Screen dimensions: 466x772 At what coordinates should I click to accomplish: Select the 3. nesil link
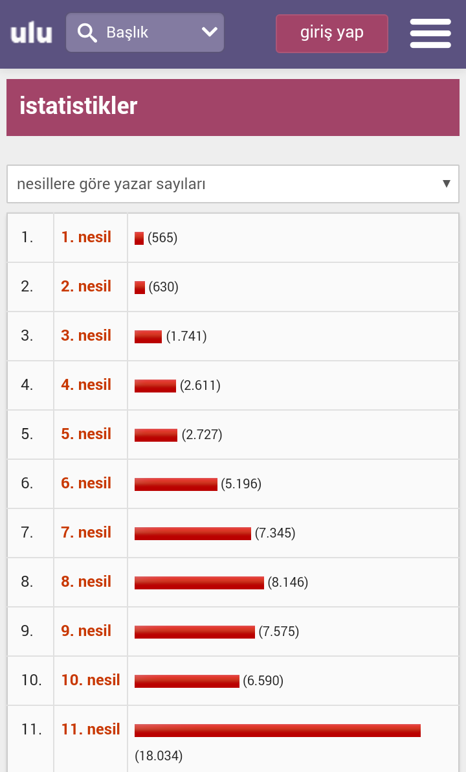(86, 335)
